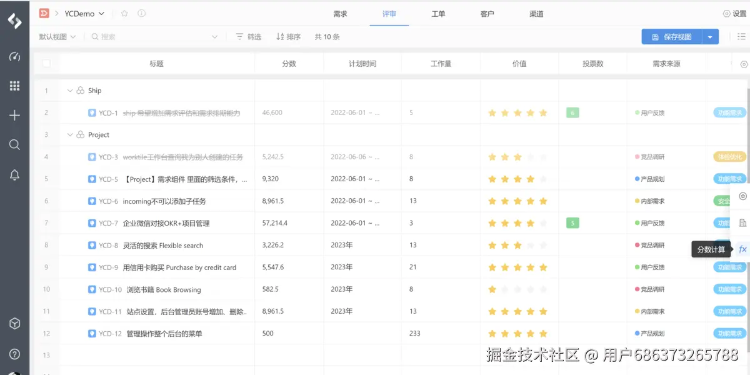Expand the search box dropdown arrow
750x375 pixels.
click(x=214, y=37)
